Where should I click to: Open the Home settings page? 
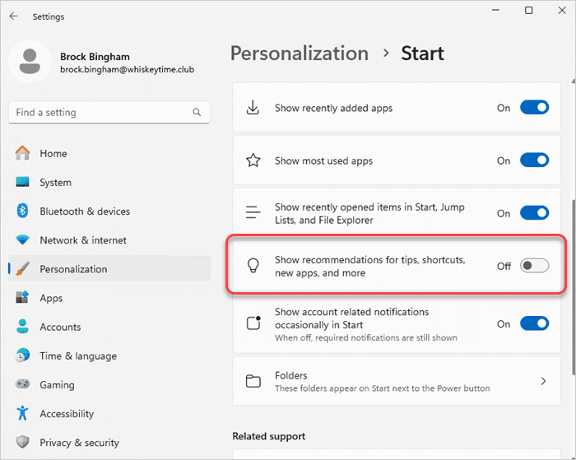pyautogui.click(x=109, y=153)
